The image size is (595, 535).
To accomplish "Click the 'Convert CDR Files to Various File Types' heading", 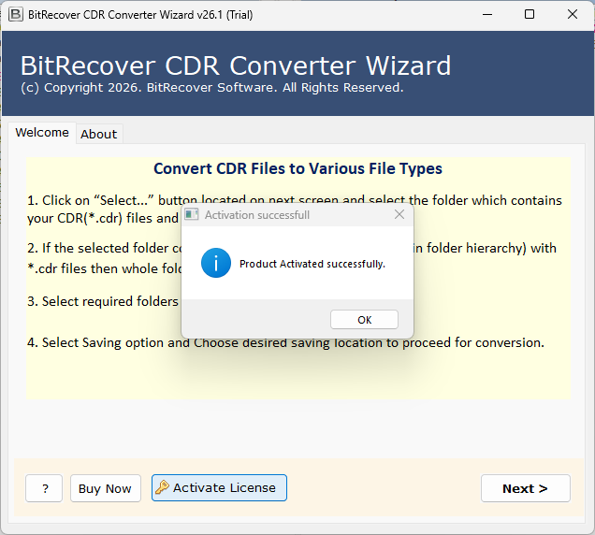I will tap(297, 168).
